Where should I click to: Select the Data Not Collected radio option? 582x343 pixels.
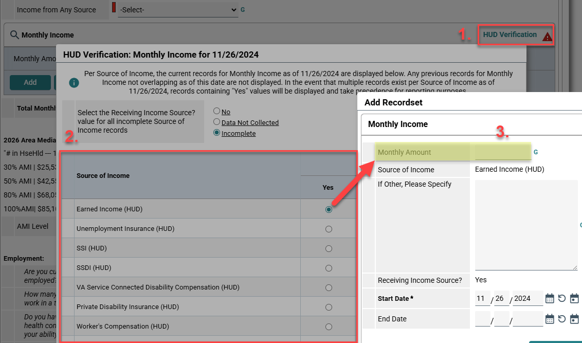pyautogui.click(x=217, y=122)
